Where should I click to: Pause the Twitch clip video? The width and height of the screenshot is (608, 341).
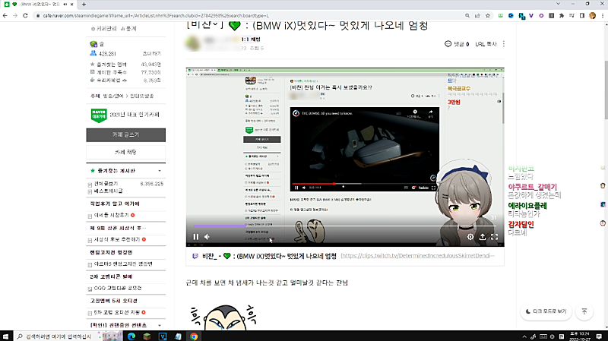click(196, 236)
